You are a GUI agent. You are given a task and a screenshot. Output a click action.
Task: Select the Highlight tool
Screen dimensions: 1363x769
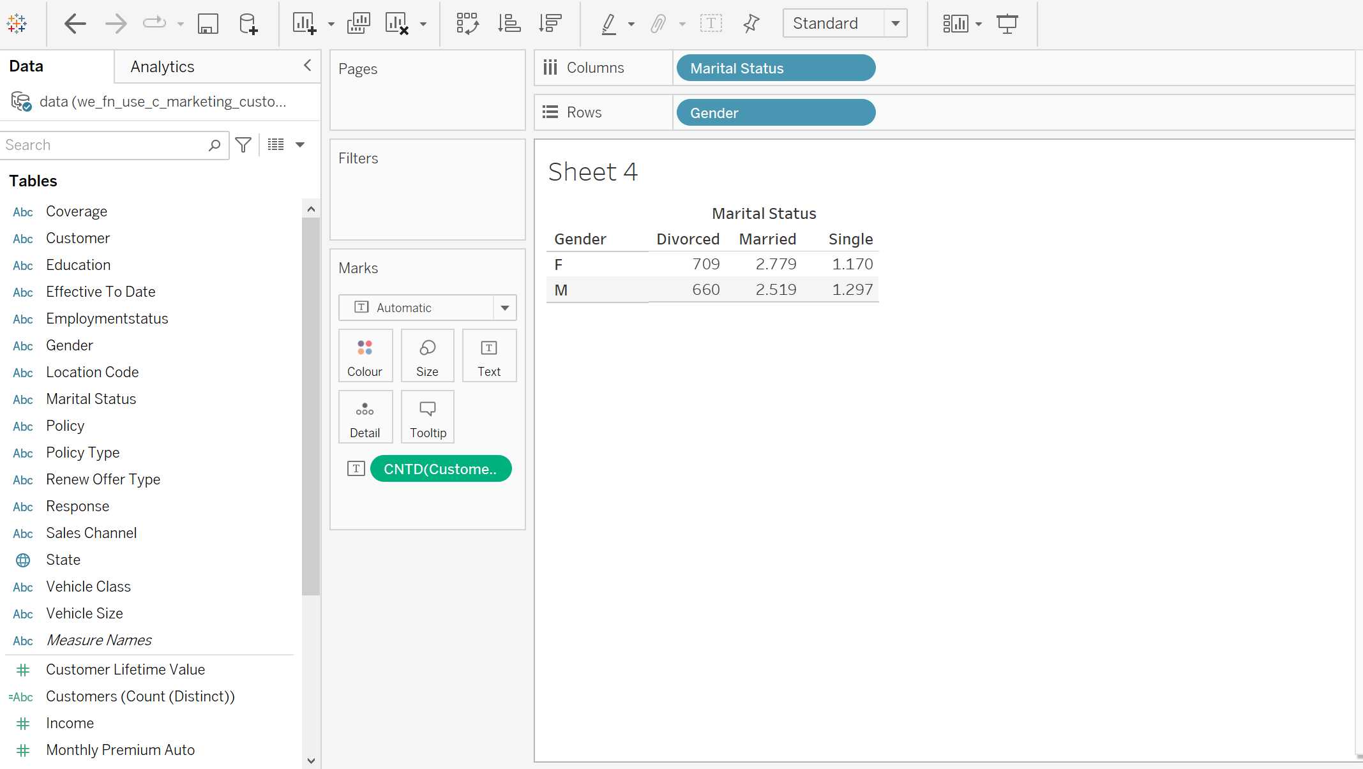click(x=610, y=23)
